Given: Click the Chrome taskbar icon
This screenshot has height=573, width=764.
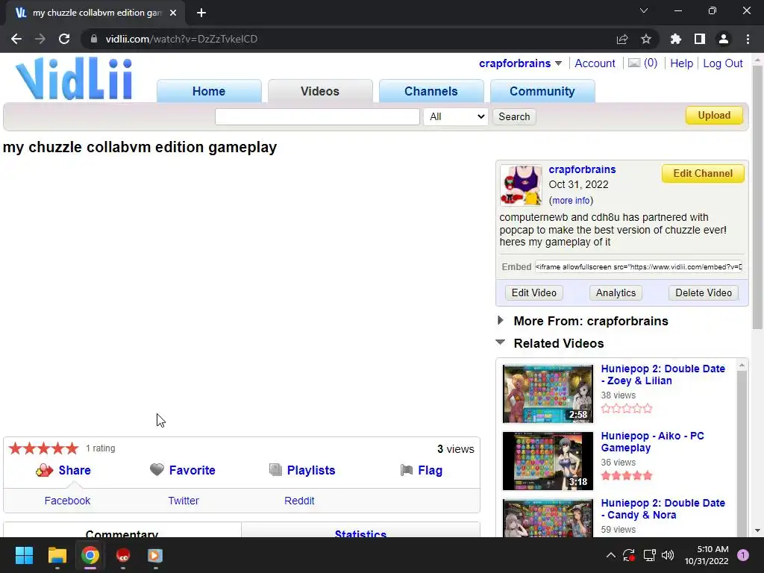Looking at the screenshot, I should point(90,555).
